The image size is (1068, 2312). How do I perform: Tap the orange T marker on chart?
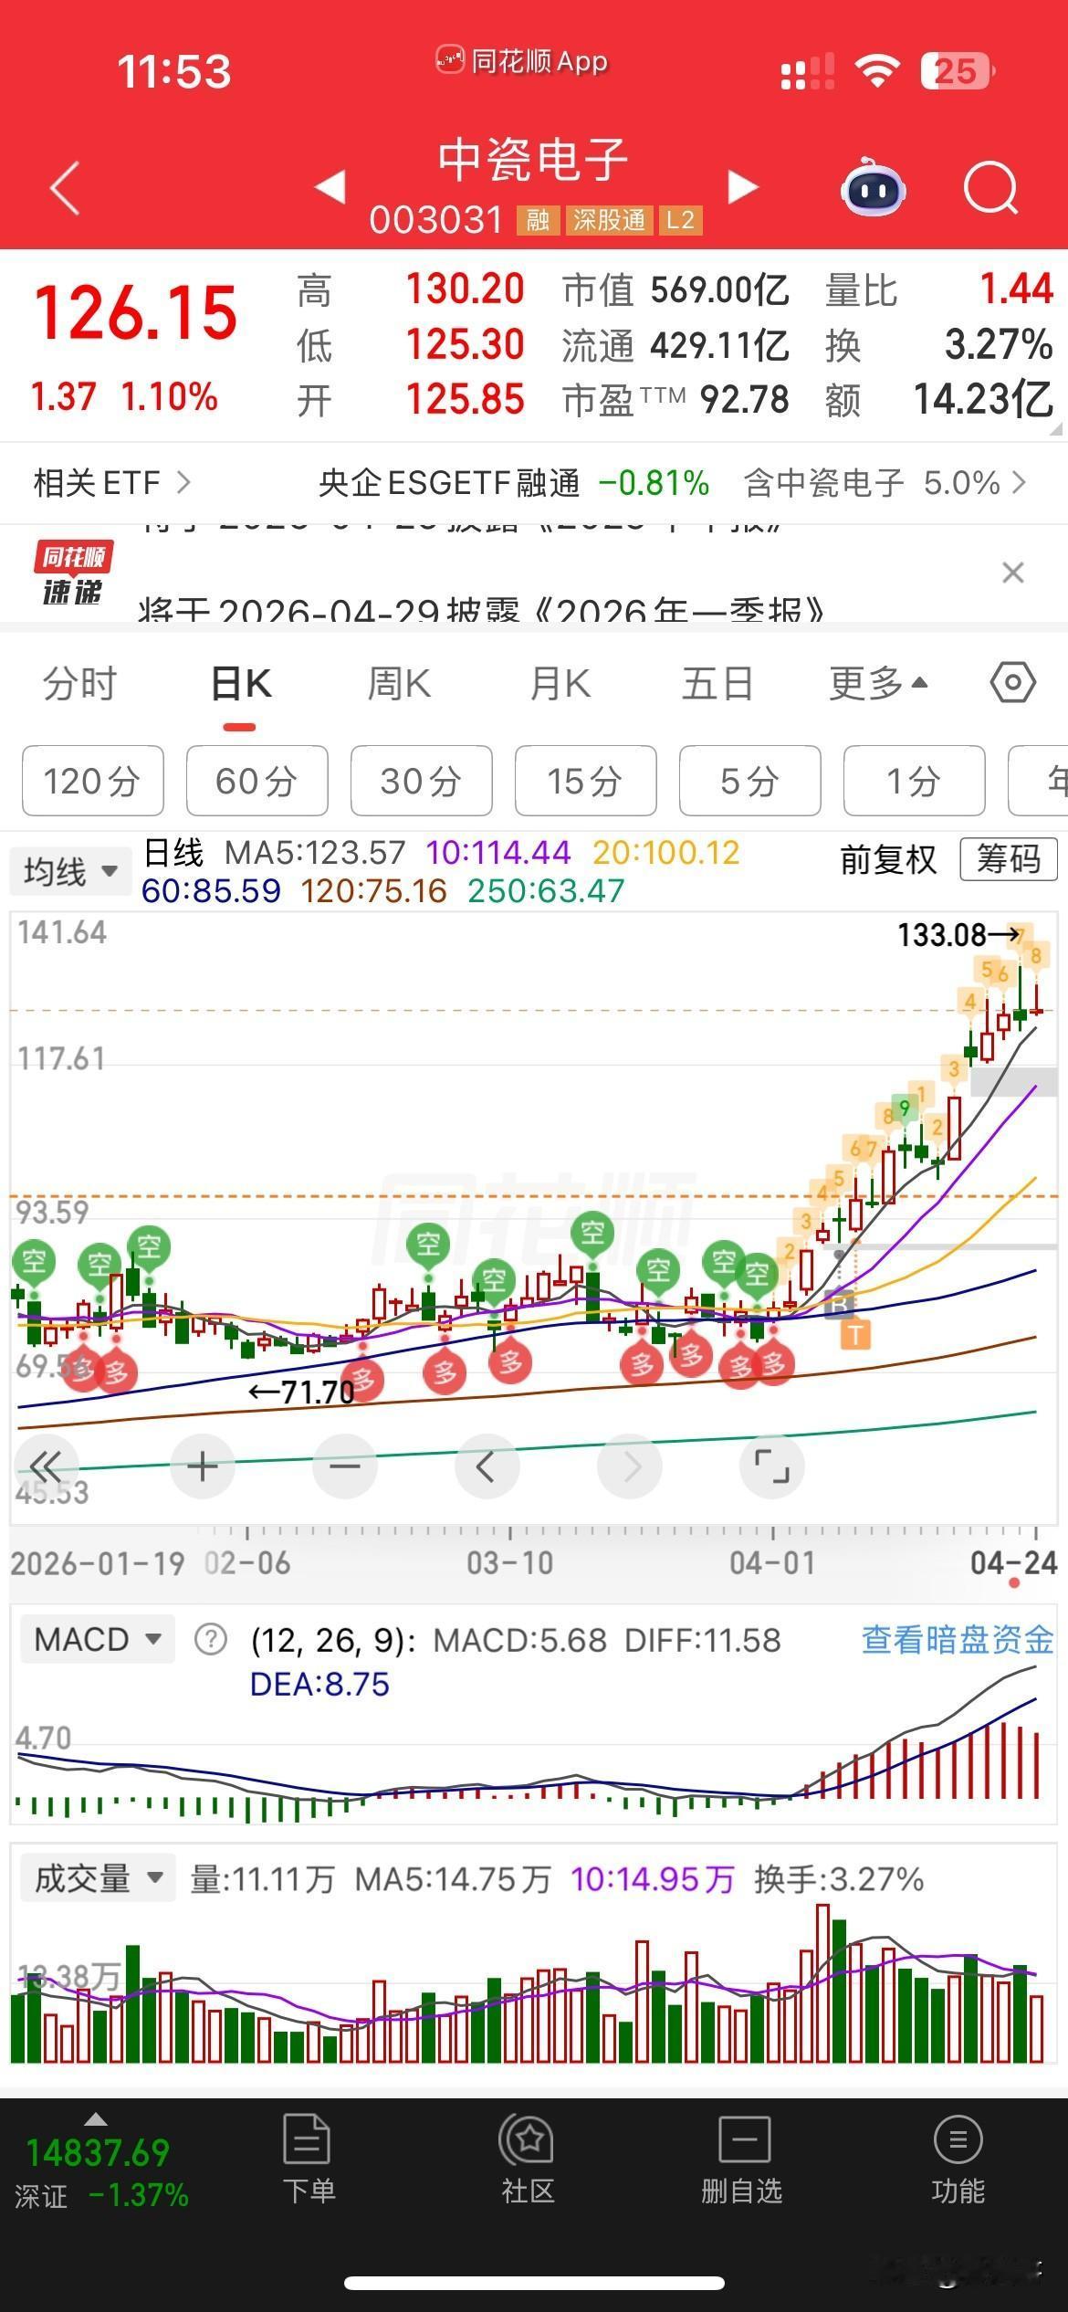pyautogui.click(x=855, y=1335)
